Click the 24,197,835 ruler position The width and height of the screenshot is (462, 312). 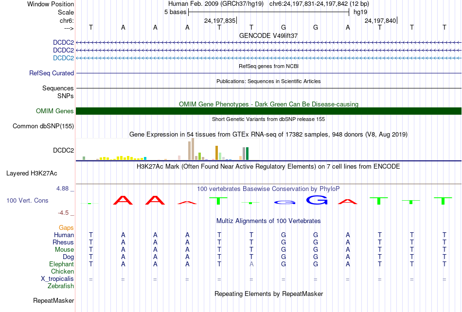(x=220, y=20)
